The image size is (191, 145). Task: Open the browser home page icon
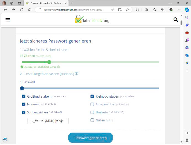click(30, 10)
